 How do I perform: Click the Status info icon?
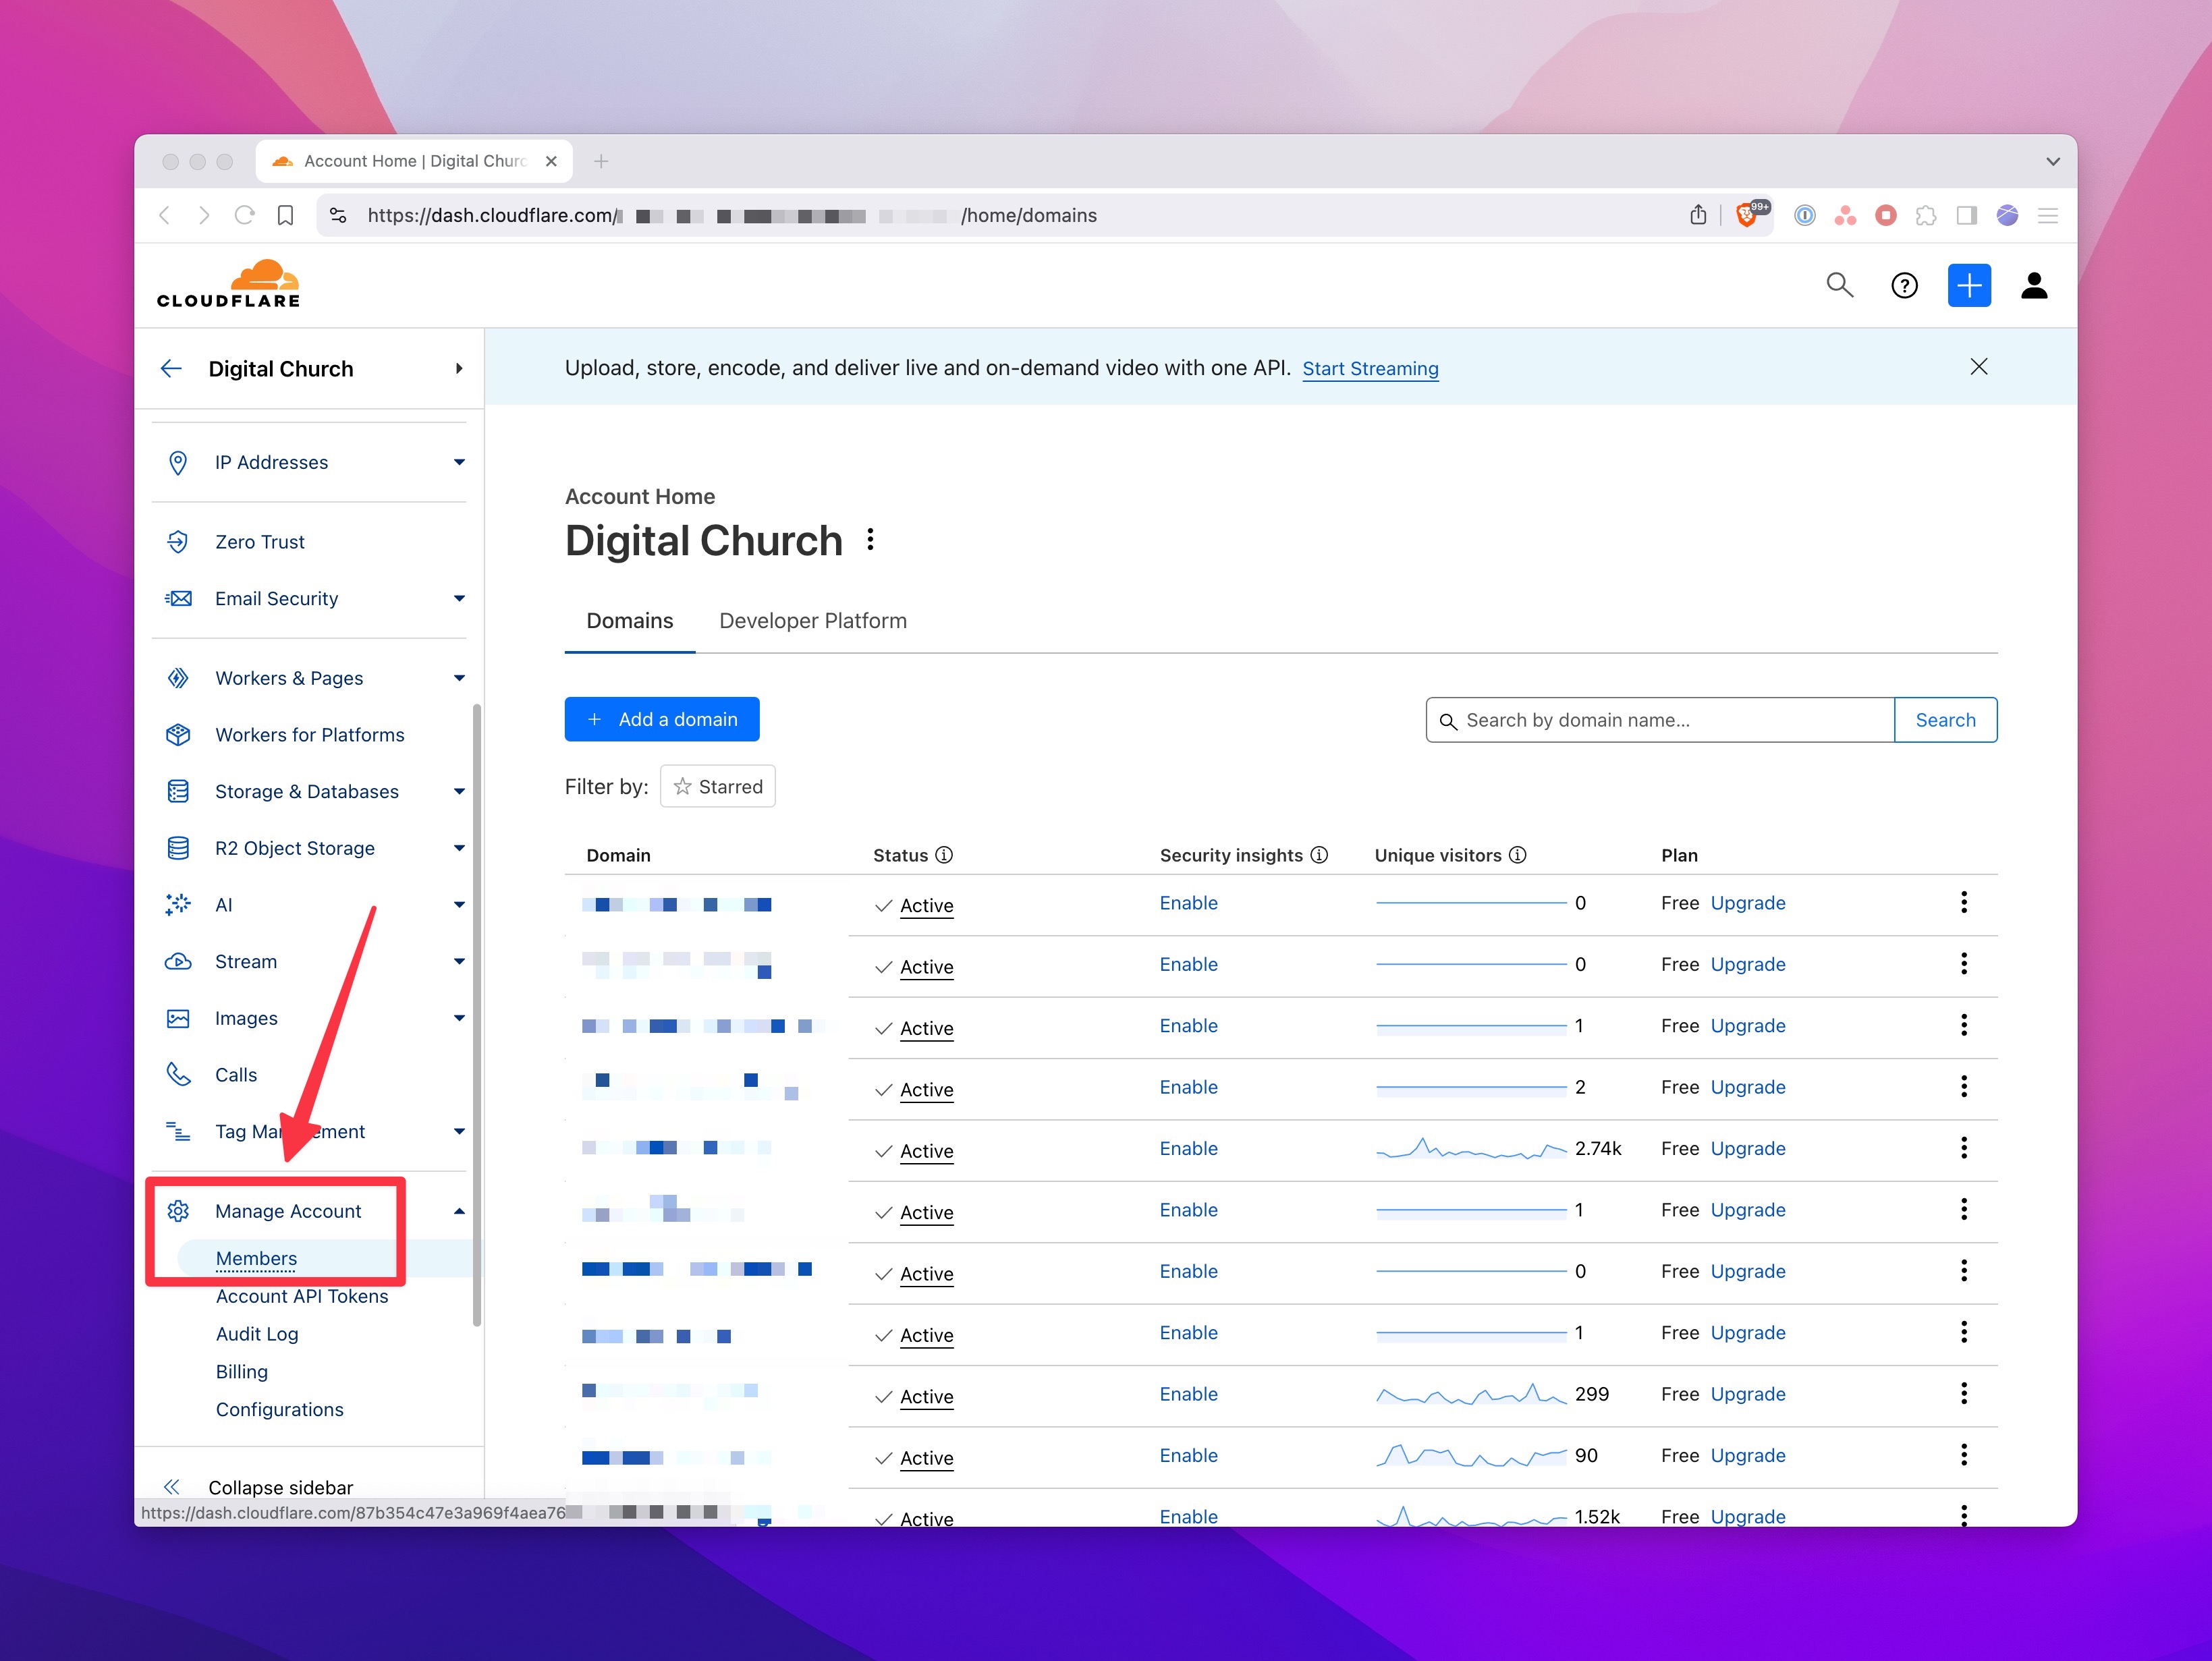(943, 855)
